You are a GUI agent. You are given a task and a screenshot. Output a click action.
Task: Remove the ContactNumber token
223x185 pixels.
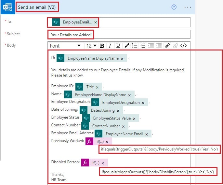point(123,126)
